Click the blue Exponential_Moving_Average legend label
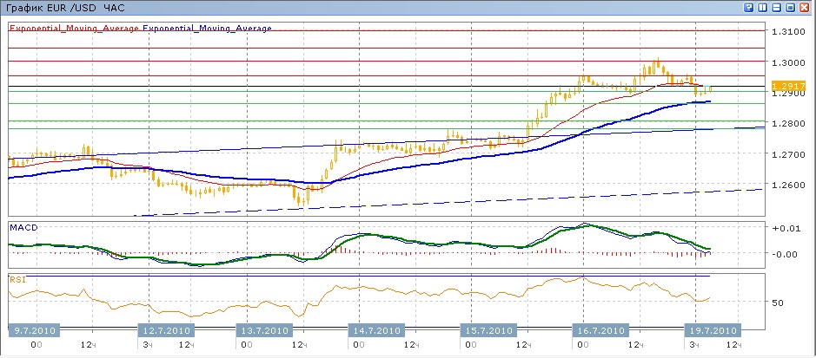Screen dimensions: 816x358 207,28
